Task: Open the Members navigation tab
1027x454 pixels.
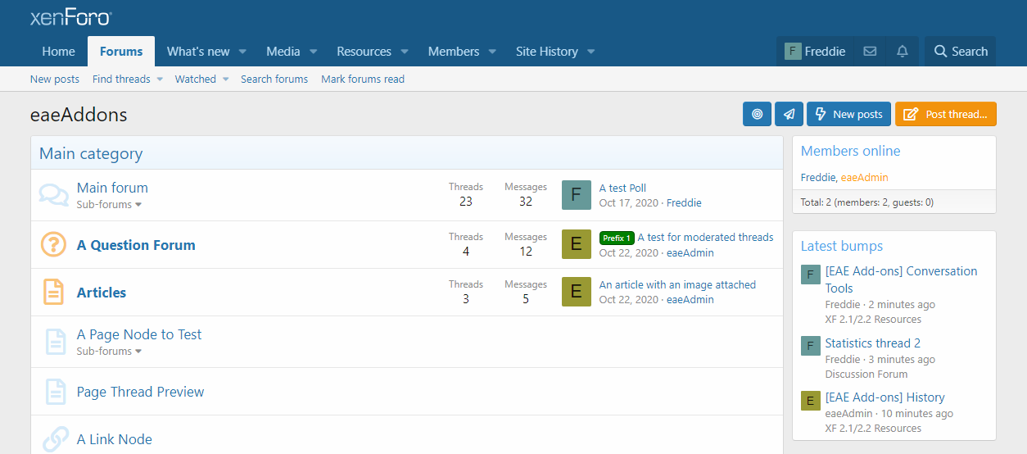Action: [x=453, y=52]
